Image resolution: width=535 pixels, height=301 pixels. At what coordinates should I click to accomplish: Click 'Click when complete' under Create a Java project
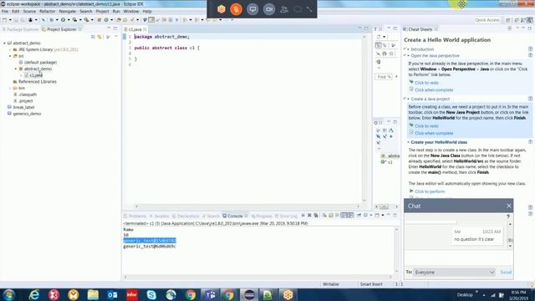(x=434, y=133)
